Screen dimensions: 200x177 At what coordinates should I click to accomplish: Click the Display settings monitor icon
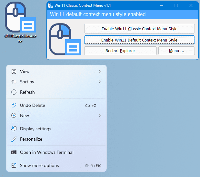(14, 129)
